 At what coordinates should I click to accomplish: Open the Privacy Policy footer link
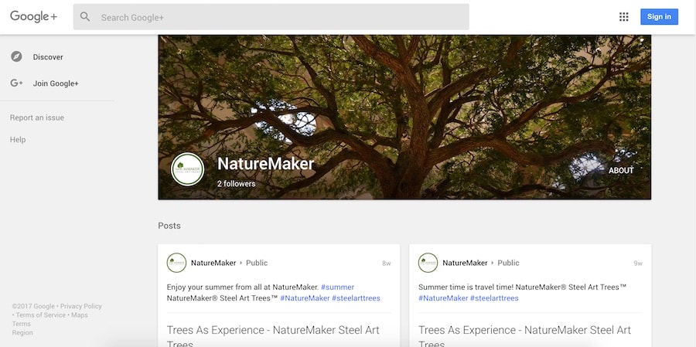tap(81, 306)
